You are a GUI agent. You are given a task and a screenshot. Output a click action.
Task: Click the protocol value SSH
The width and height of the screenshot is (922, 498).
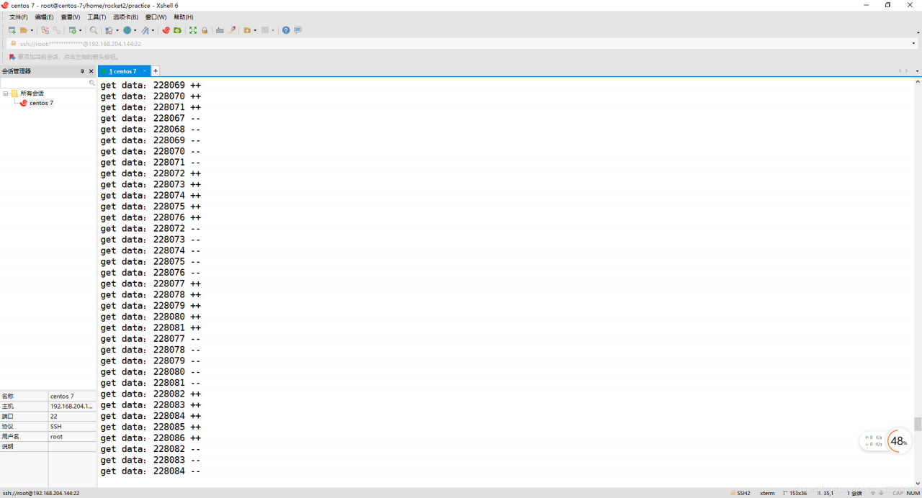72,426
